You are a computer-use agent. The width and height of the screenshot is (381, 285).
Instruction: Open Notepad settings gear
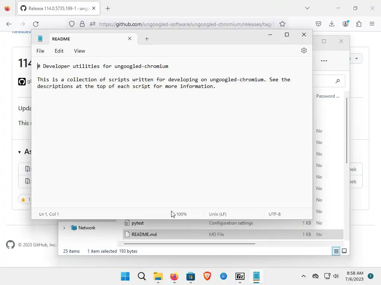(x=304, y=50)
